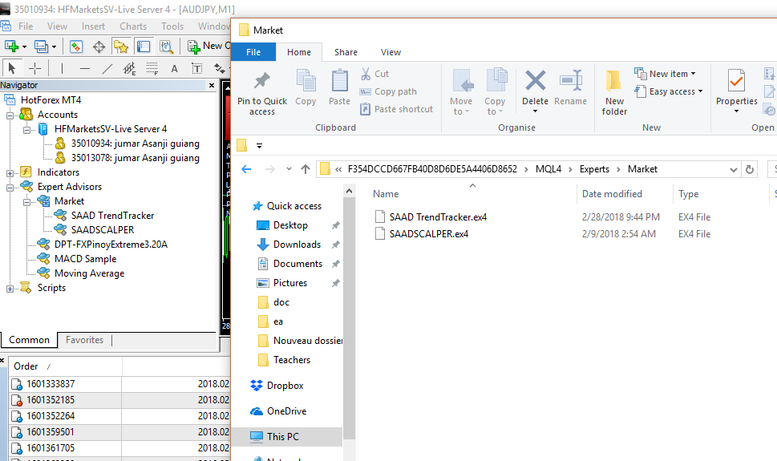
Task: Click Pin to Quick access in Explorer
Action: coord(262,93)
